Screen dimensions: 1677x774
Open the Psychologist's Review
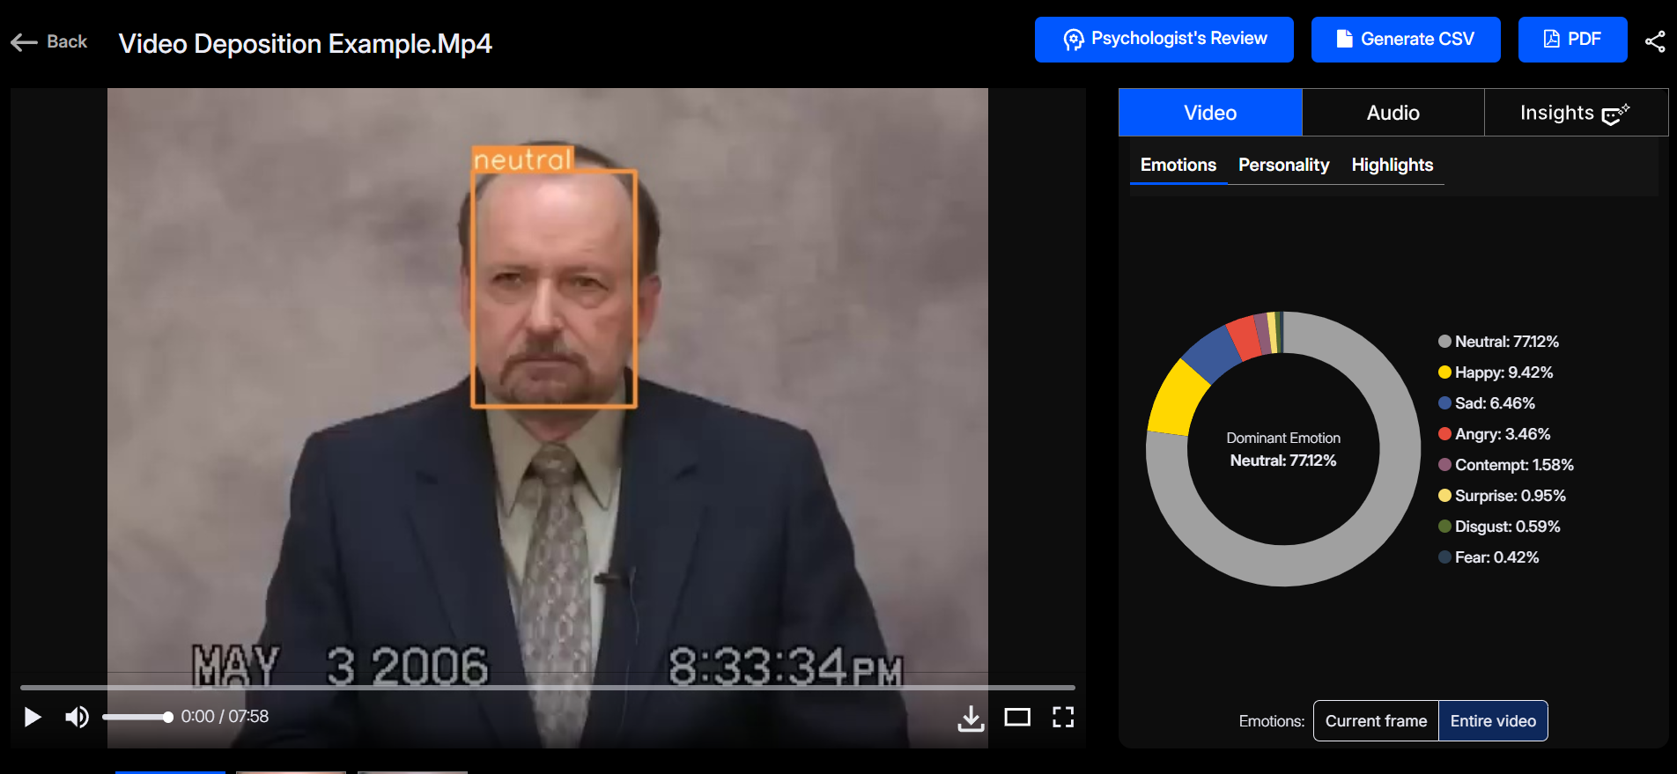click(1164, 40)
